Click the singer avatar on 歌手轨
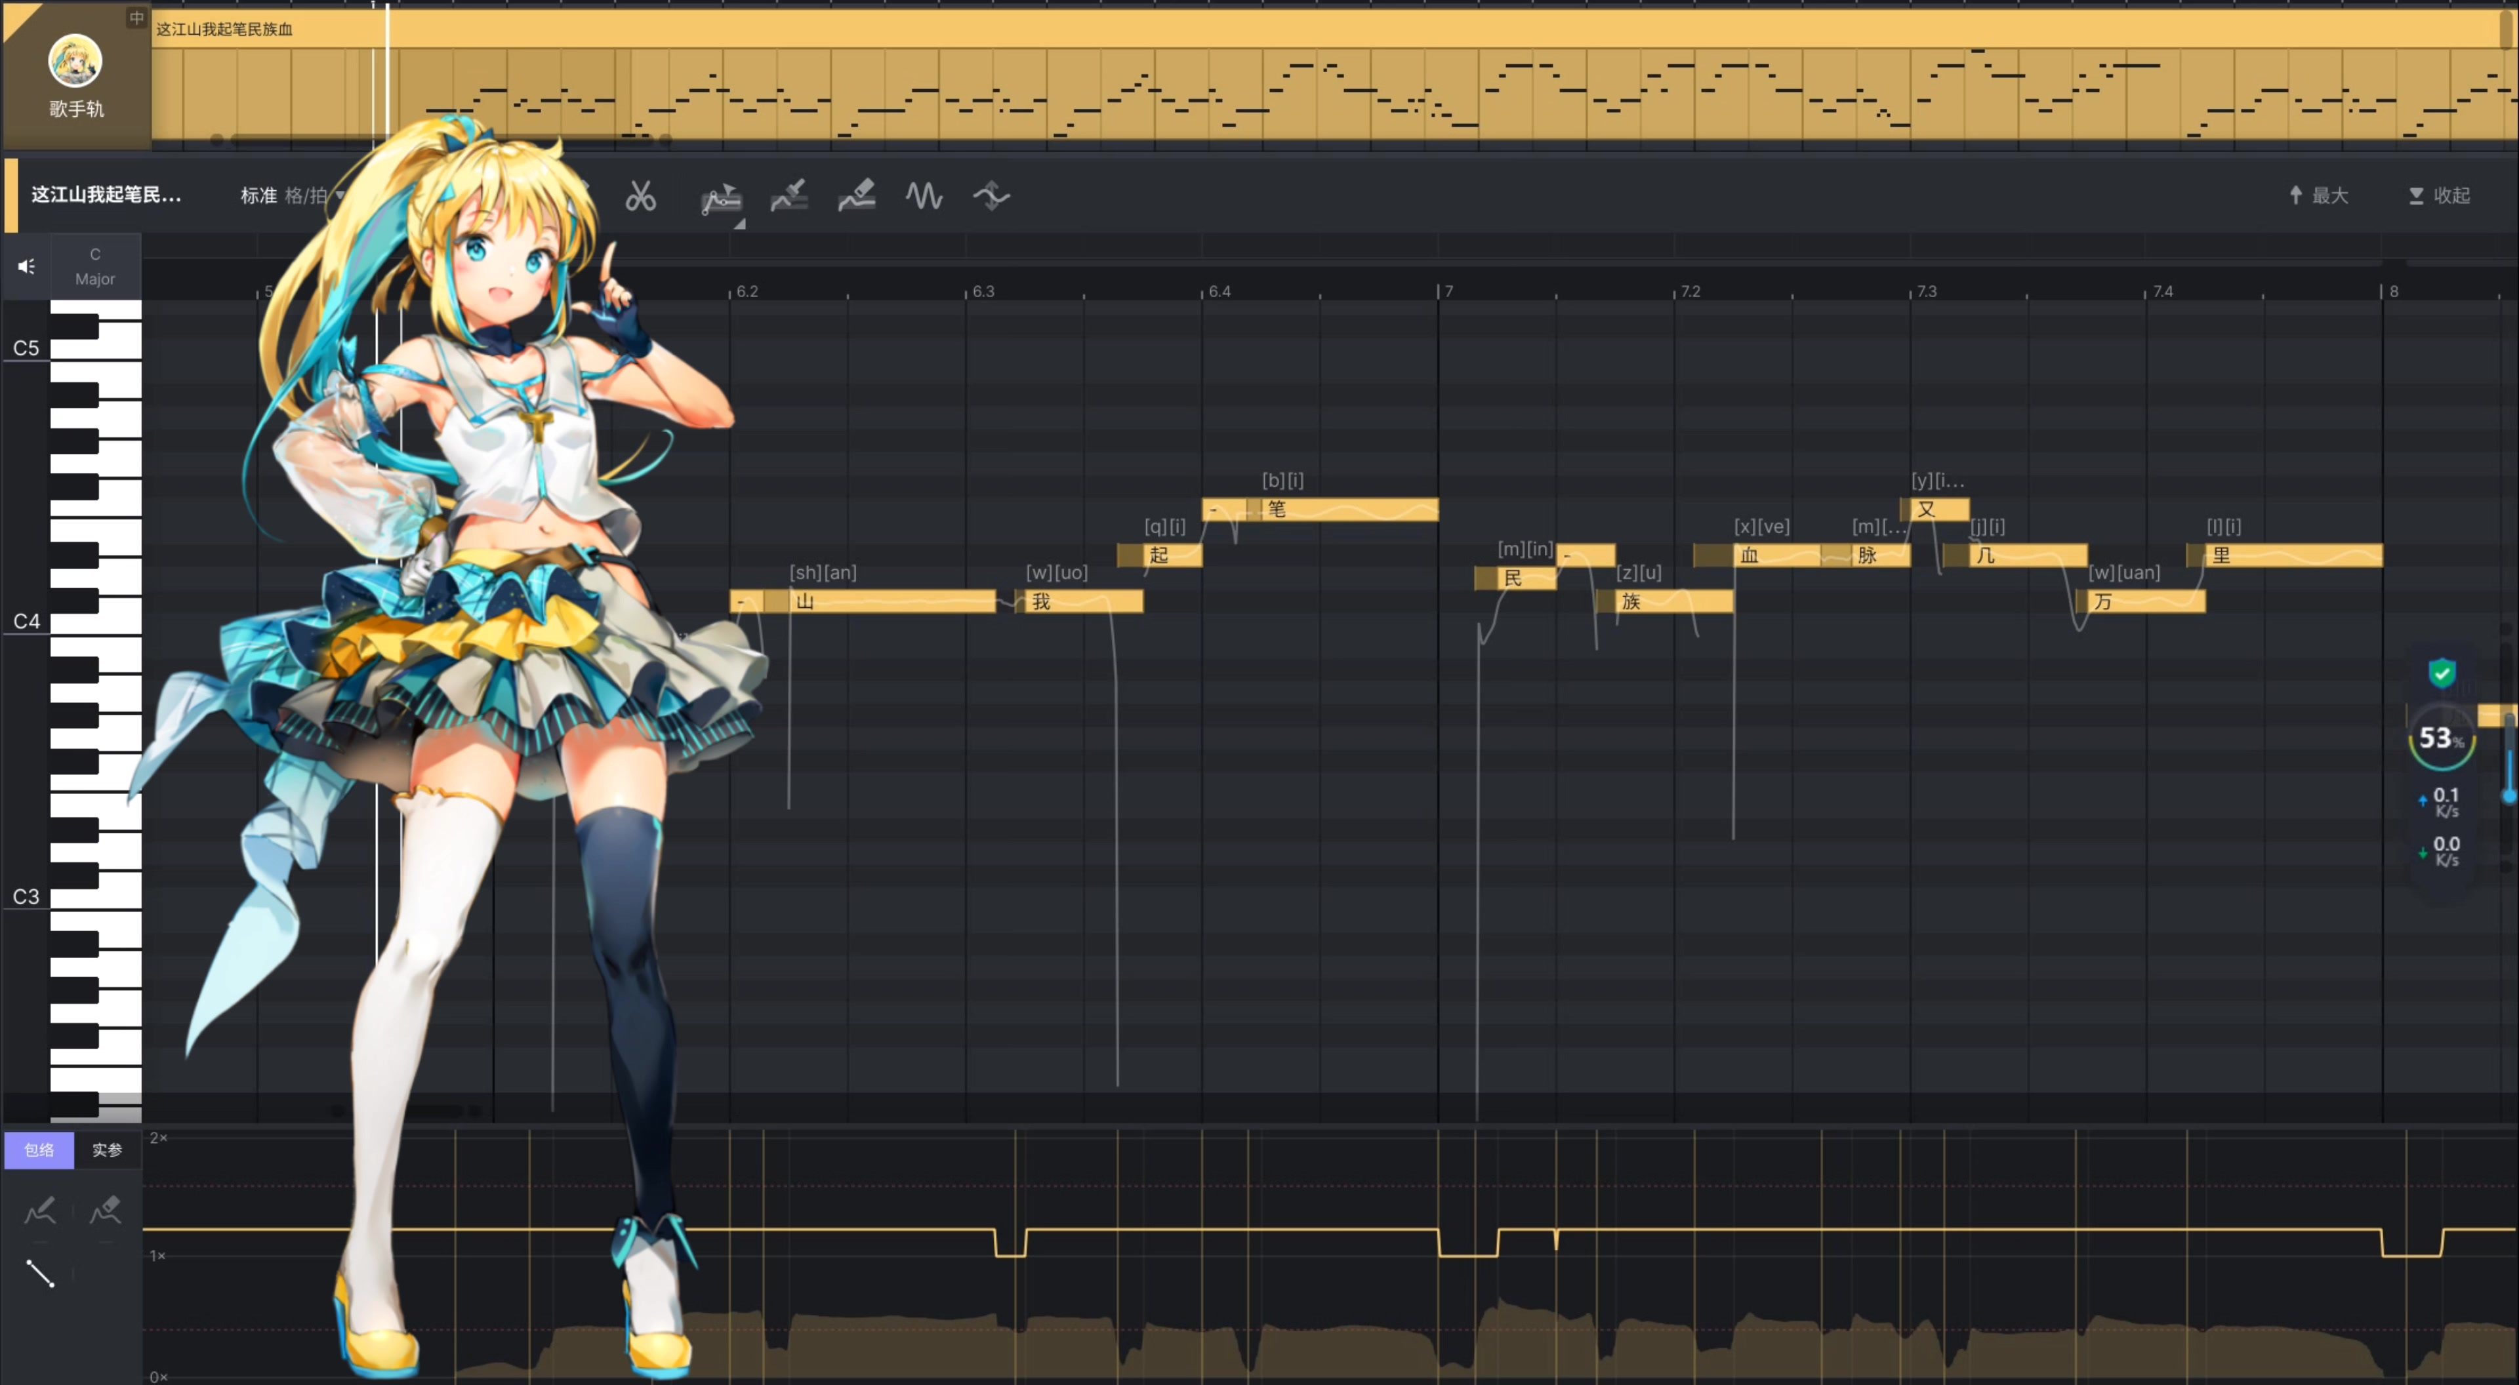This screenshot has height=1385, width=2519. pos(75,60)
